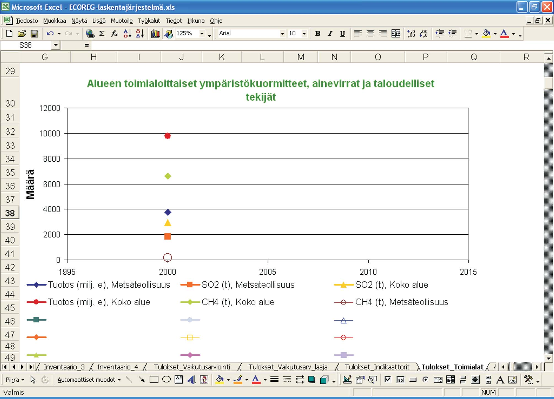Undo the last action
The width and height of the screenshot is (554, 399).
click(50, 34)
